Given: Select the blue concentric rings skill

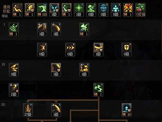Looking at the screenshot, I should [103, 10].
